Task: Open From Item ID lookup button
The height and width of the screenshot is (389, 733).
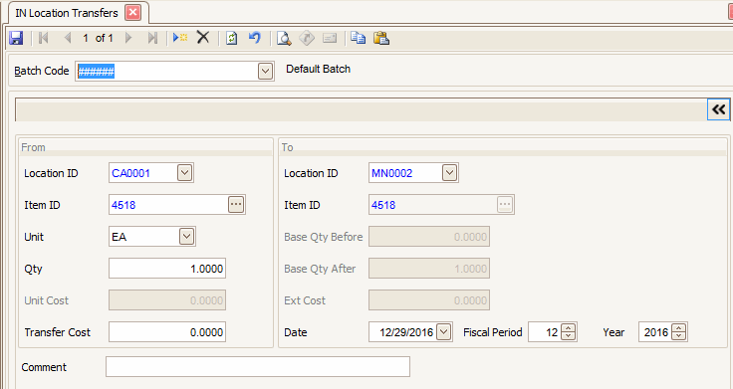Action: (236, 205)
